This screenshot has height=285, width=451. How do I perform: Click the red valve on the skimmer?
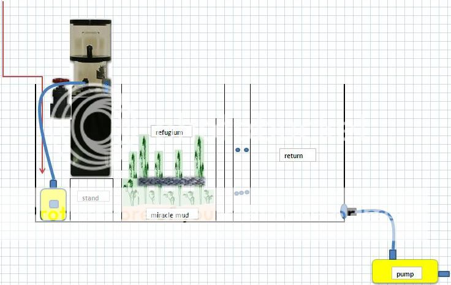point(59,80)
